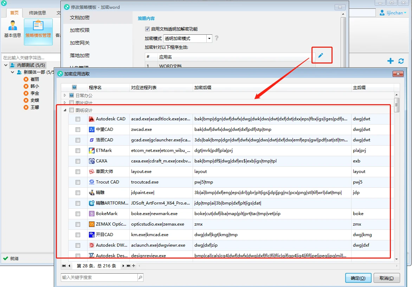412x287 pixels.
Task: Tick the checkbox for CAXA
Action: (x=78, y=161)
